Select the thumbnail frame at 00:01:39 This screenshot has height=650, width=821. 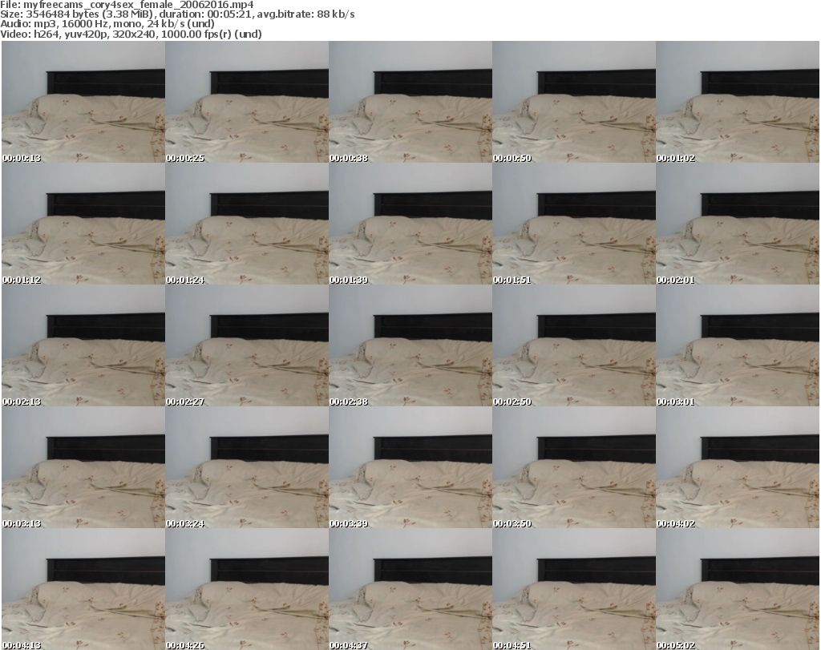pyautogui.click(x=410, y=224)
